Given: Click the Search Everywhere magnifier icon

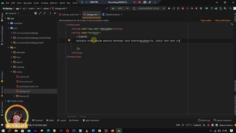Looking at the screenshot, I should (230, 8).
